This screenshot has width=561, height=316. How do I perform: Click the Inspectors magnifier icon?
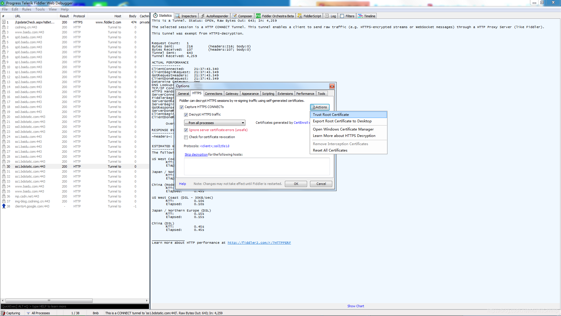pos(178,16)
